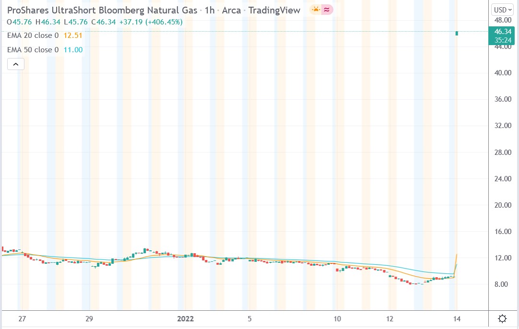This screenshot has width=519, height=329.
Task: Click the orange sun market status icon
Action: point(316,10)
